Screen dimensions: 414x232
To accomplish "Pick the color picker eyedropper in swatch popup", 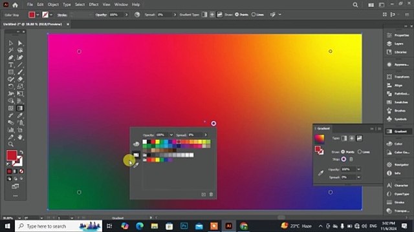I will click(136, 165).
